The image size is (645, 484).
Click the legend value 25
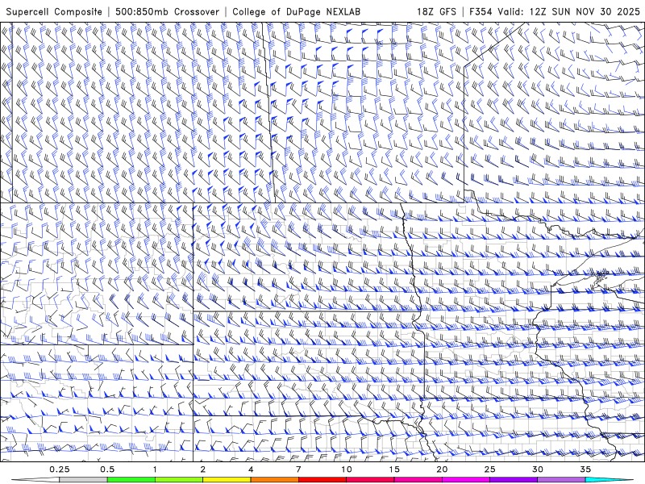tap(490, 469)
